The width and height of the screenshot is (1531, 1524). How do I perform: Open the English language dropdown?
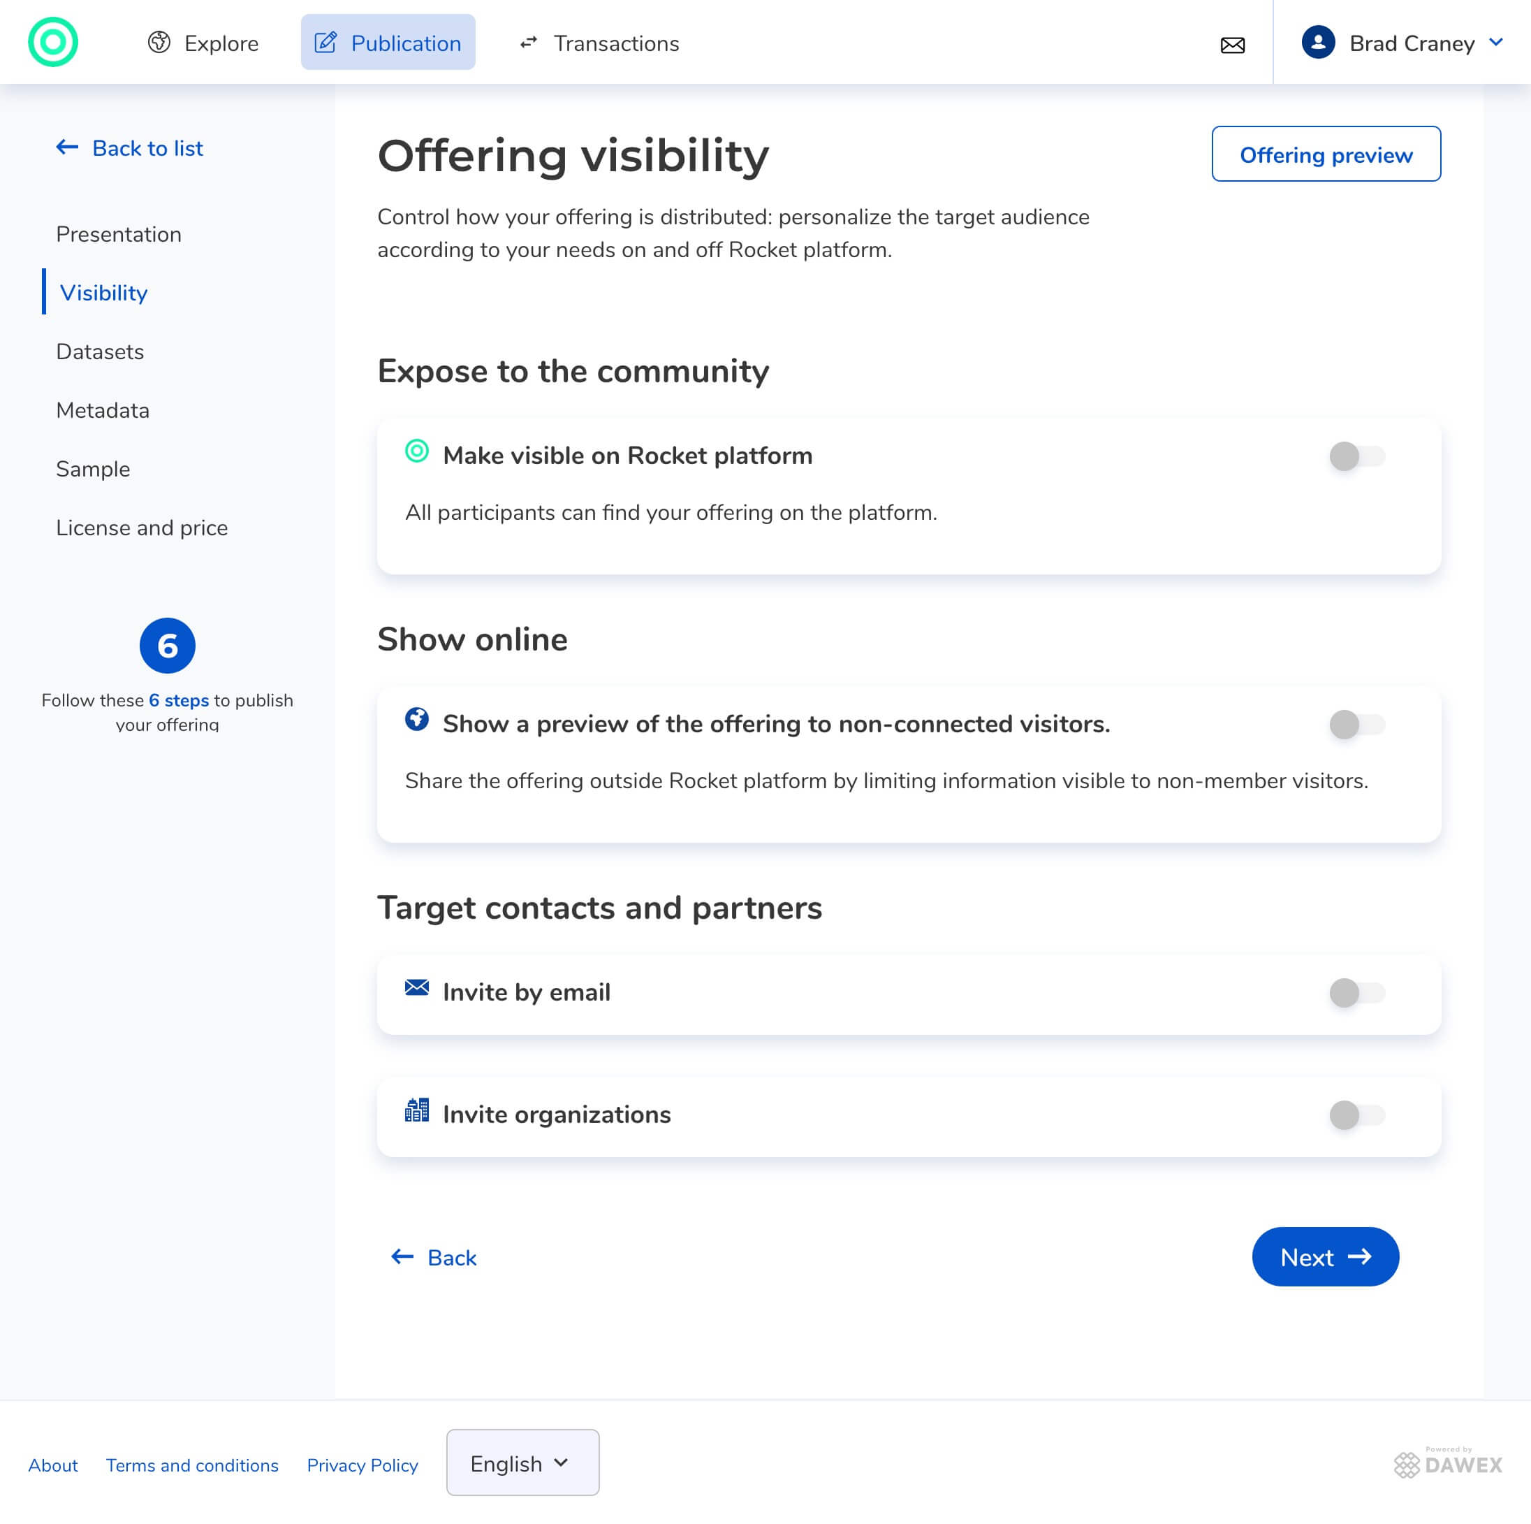(x=522, y=1463)
